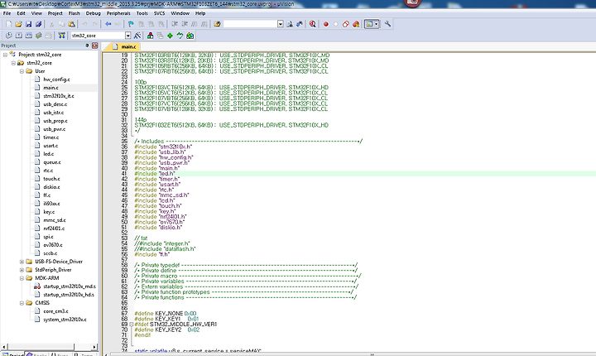
Task: Click the Open file toolbar icon
Action: pos(18,24)
